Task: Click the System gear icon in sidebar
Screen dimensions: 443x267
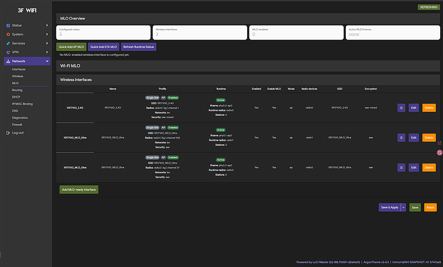Action: pos(8,35)
